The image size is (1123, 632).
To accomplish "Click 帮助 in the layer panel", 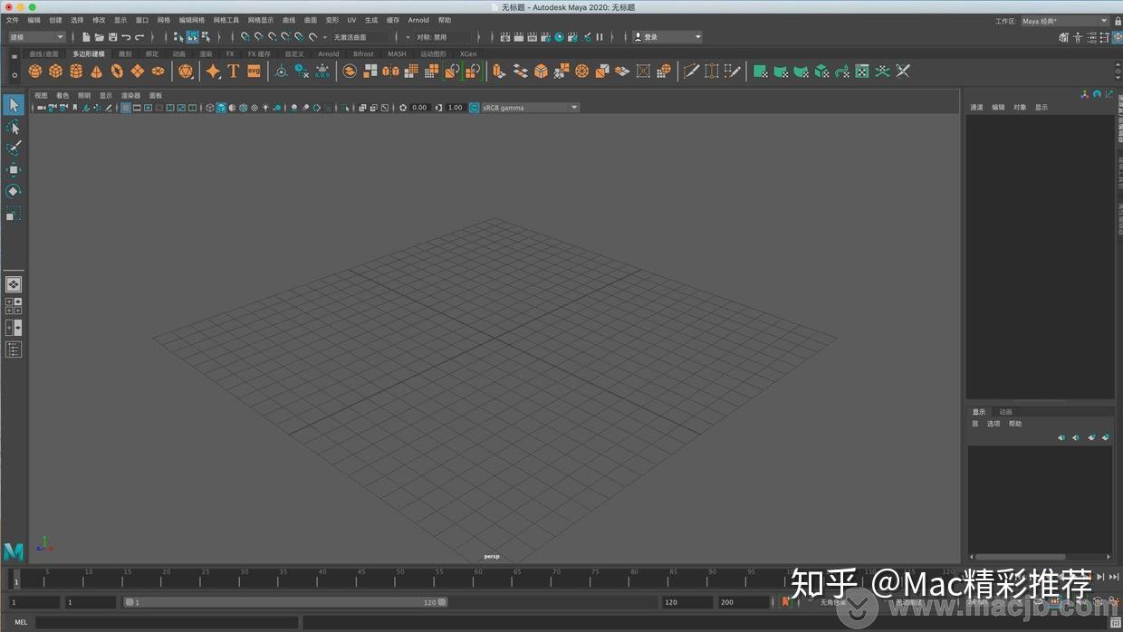I will (x=1015, y=423).
